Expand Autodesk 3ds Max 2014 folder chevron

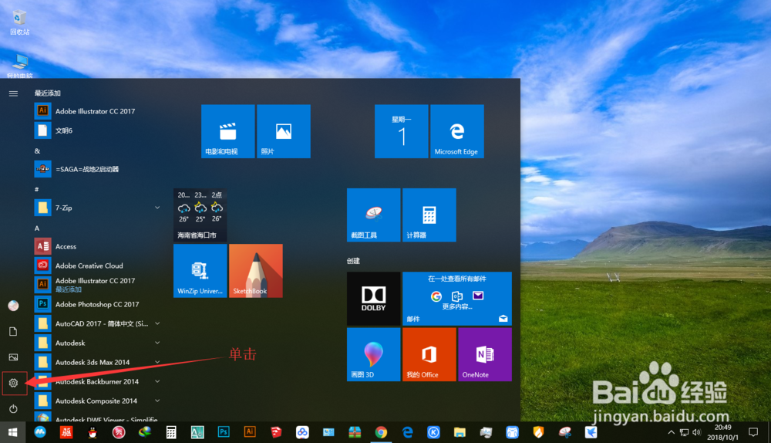(157, 362)
